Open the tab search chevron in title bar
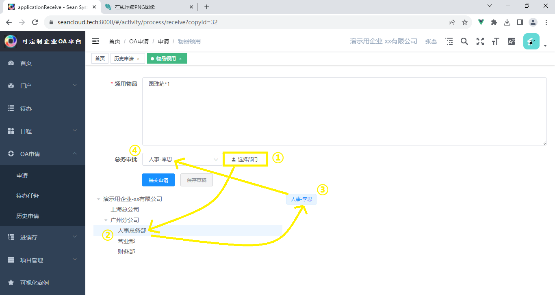The image size is (555, 295). (489, 6)
